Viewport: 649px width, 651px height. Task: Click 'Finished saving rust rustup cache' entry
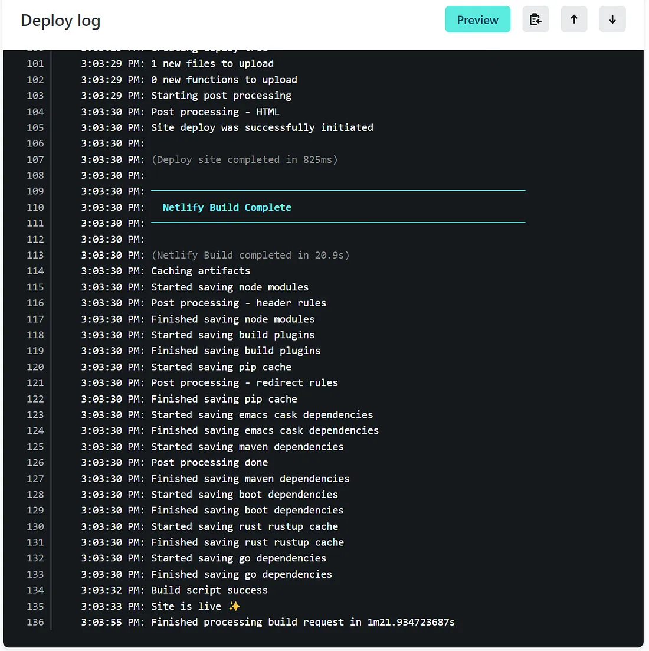pos(247,542)
